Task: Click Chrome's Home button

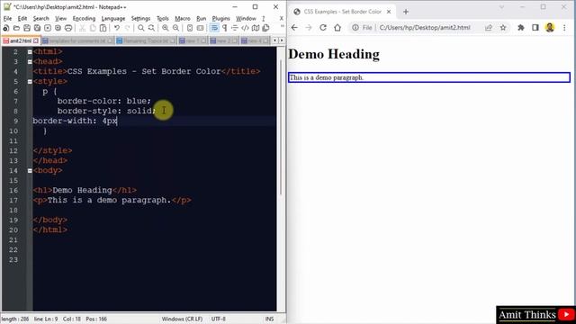Action: (337, 28)
